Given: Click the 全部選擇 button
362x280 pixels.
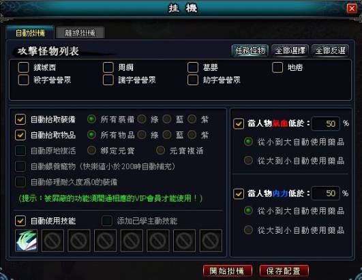Looking at the screenshot, I should click(290, 50).
